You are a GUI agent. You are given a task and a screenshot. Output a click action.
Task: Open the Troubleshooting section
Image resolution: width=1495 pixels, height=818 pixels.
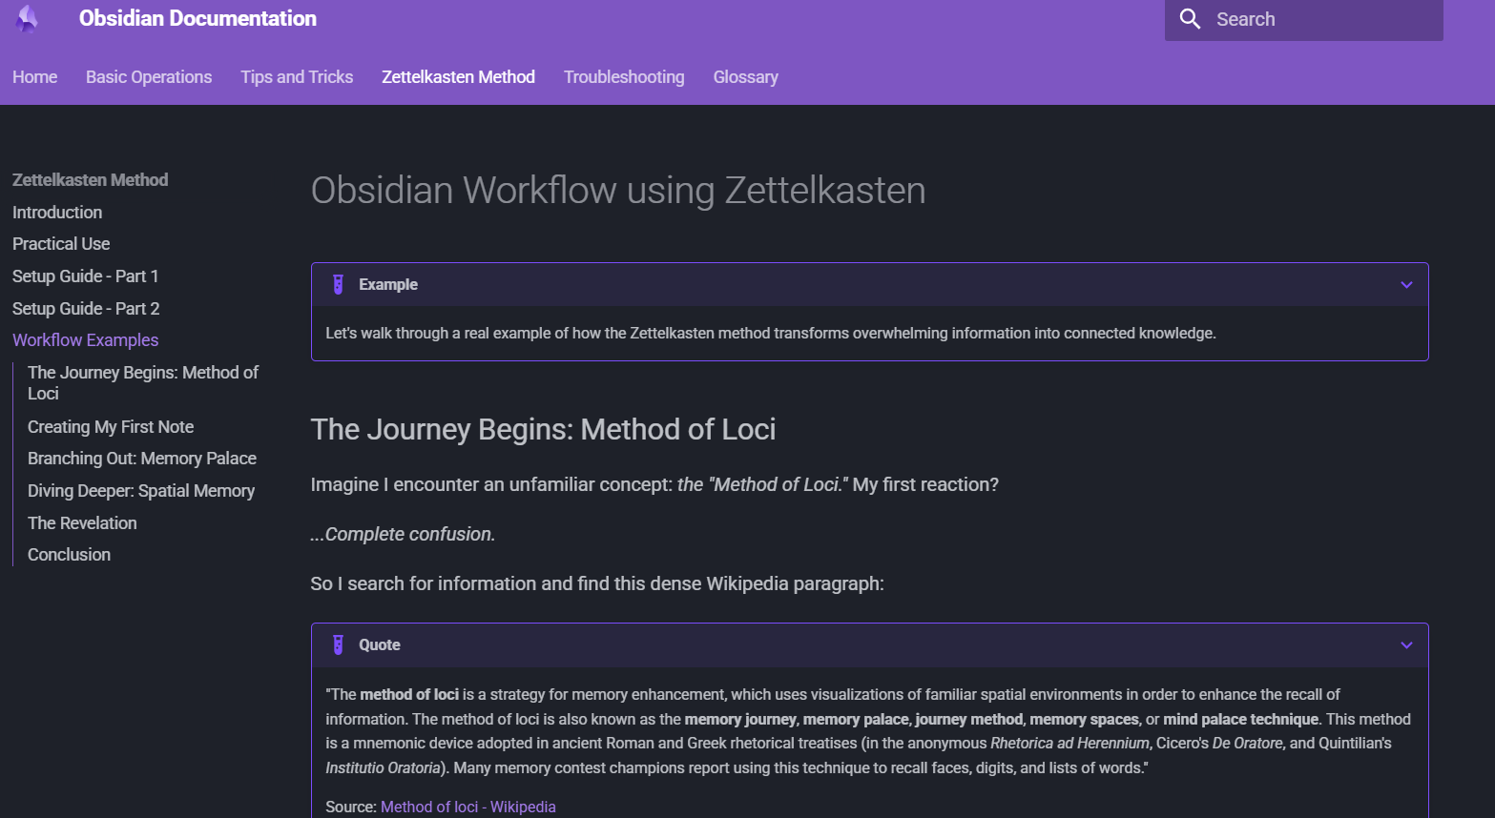pos(624,76)
